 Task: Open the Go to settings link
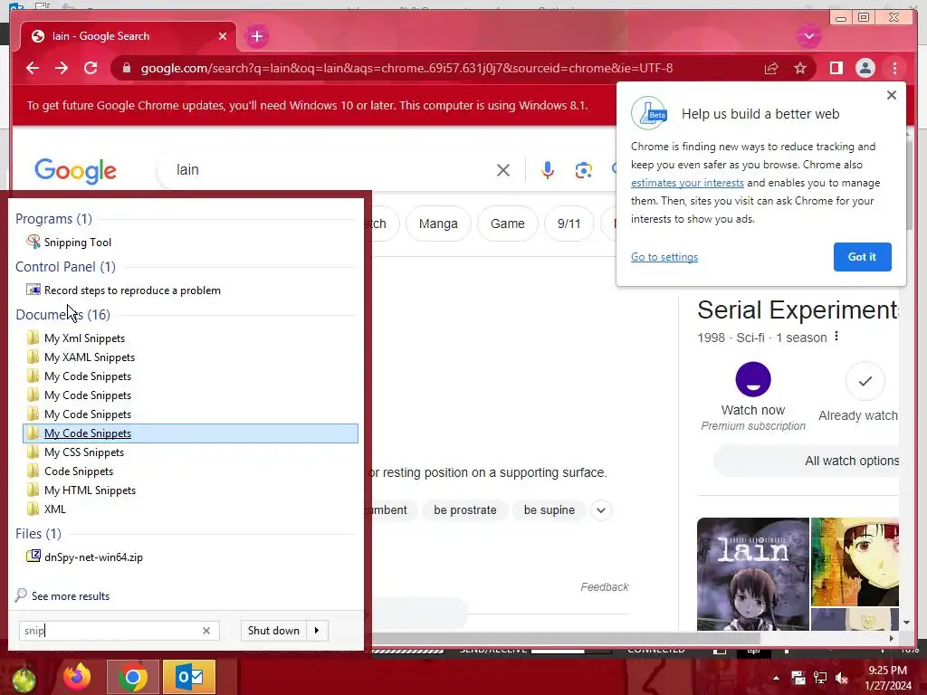point(664,257)
